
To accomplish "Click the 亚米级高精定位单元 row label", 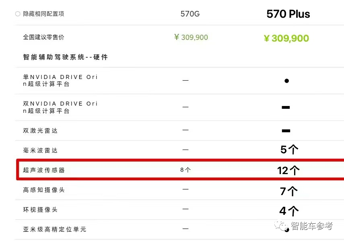I will [x=55, y=229].
